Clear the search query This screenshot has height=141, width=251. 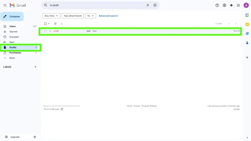(148, 5)
